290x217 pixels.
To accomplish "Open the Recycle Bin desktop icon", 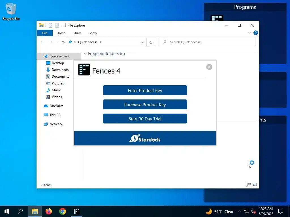I will 11,12.
